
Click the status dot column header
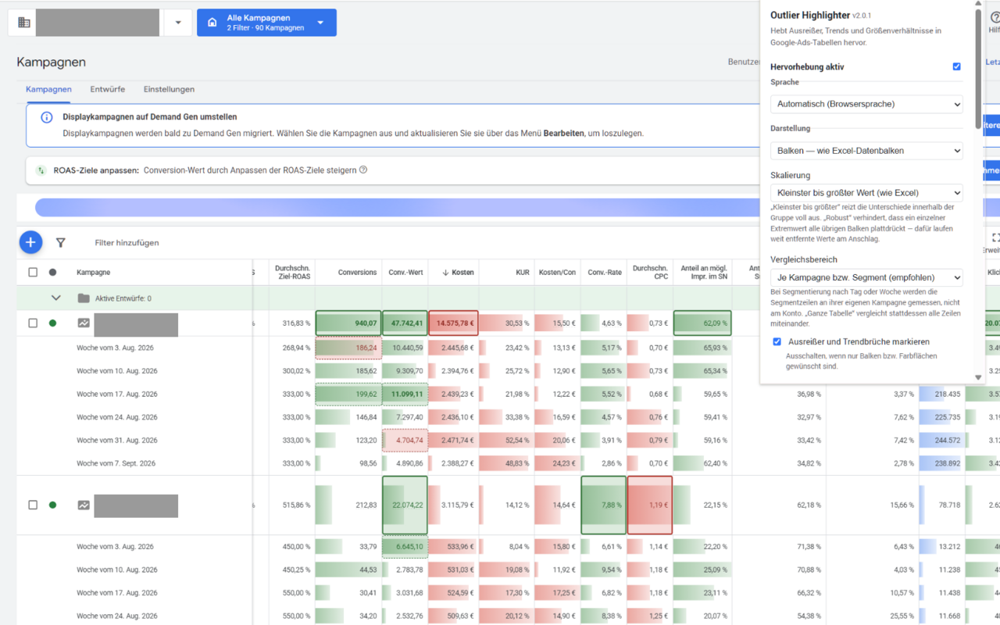[52, 273]
